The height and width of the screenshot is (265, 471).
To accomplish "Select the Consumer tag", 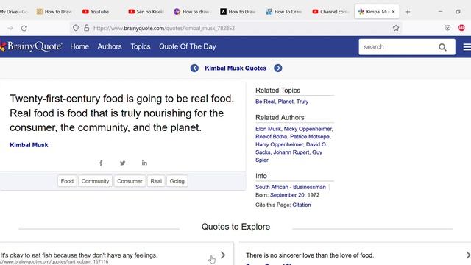I will click(130, 181).
